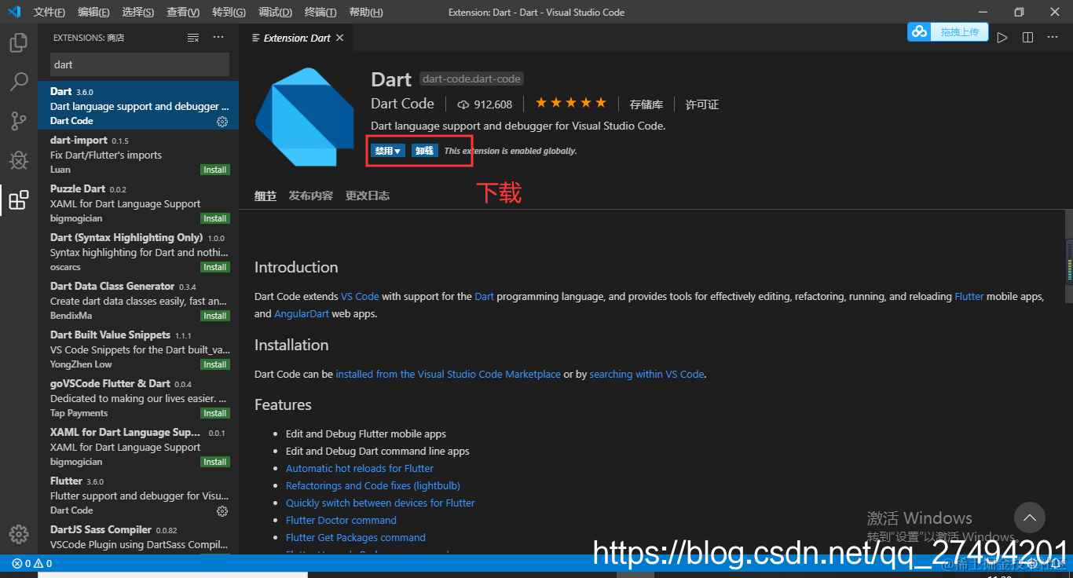Install Dart Data Class Generator

coord(214,316)
